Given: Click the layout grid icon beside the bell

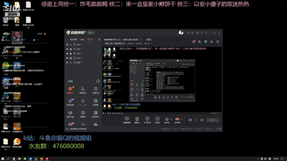Looking at the screenshot, I should coord(206,42).
